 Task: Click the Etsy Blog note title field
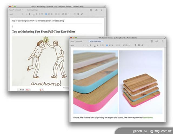(38, 21)
